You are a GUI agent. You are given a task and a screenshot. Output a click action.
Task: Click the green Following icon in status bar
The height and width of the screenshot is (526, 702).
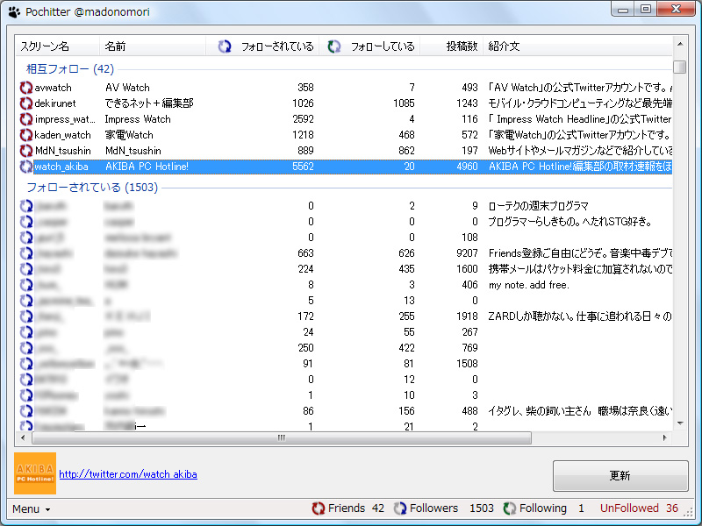(510, 508)
